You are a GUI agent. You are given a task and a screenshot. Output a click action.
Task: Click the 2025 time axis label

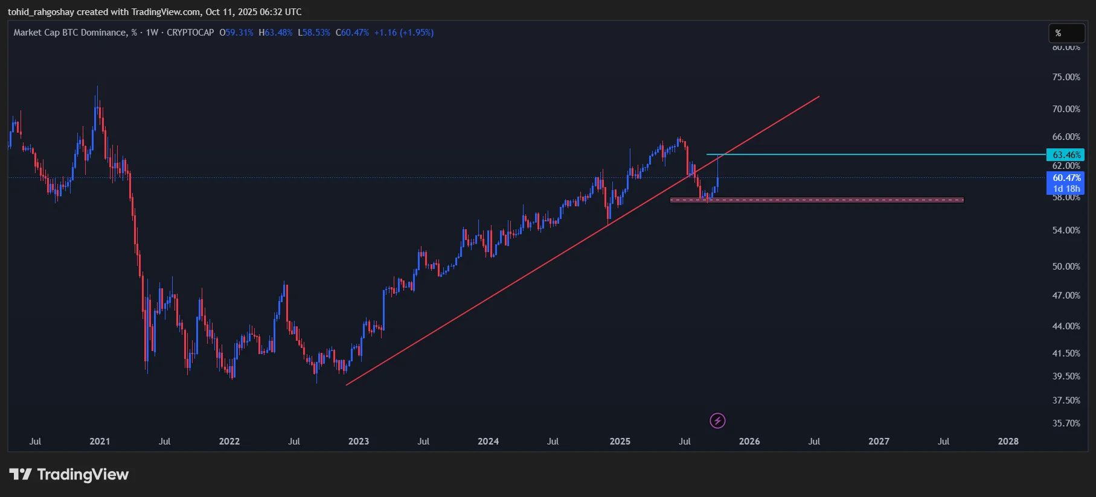tap(620, 442)
